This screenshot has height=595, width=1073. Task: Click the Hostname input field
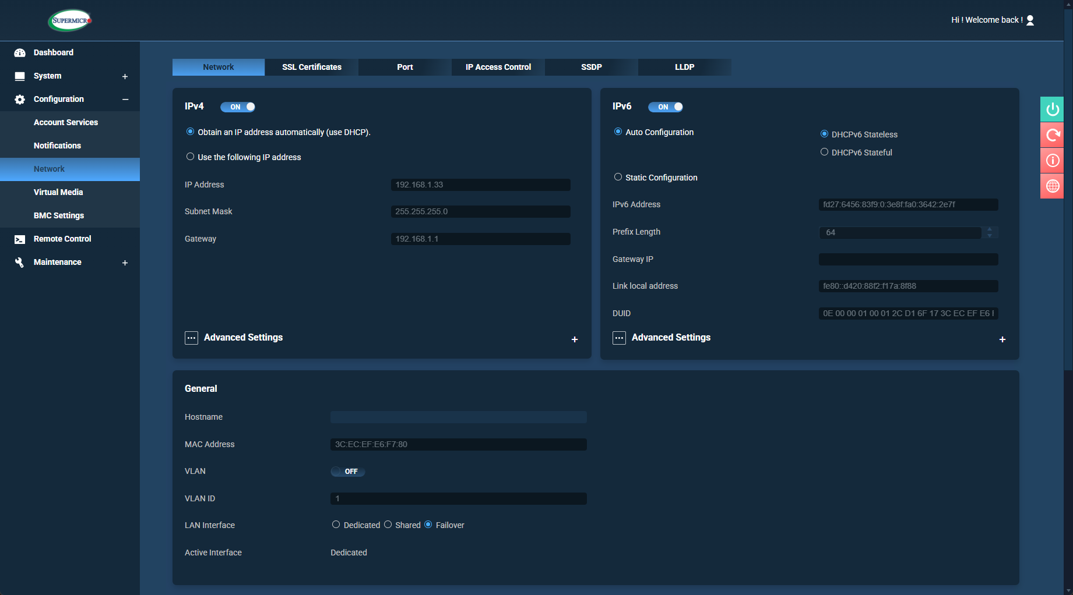coord(458,417)
